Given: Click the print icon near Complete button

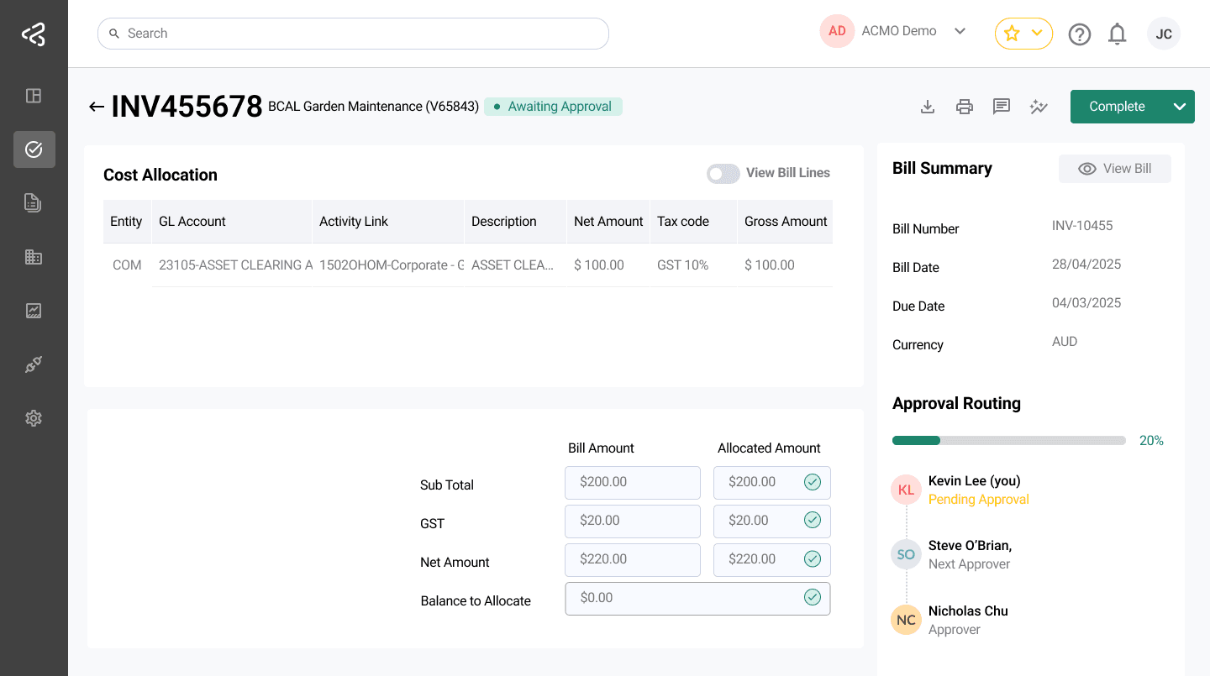Looking at the screenshot, I should pyautogui.click(x=964, y=107).
